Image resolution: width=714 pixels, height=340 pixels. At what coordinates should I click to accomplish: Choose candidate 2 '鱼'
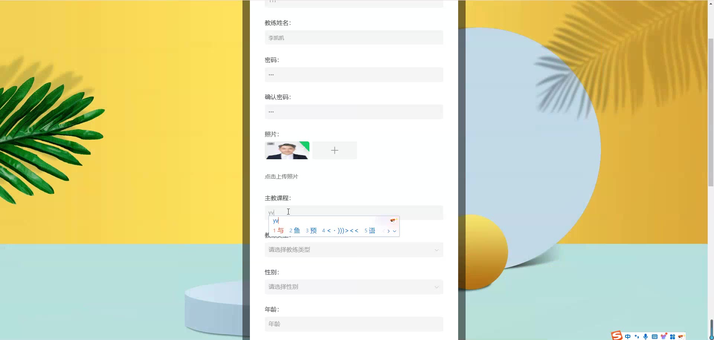click(x=295, y=231)
